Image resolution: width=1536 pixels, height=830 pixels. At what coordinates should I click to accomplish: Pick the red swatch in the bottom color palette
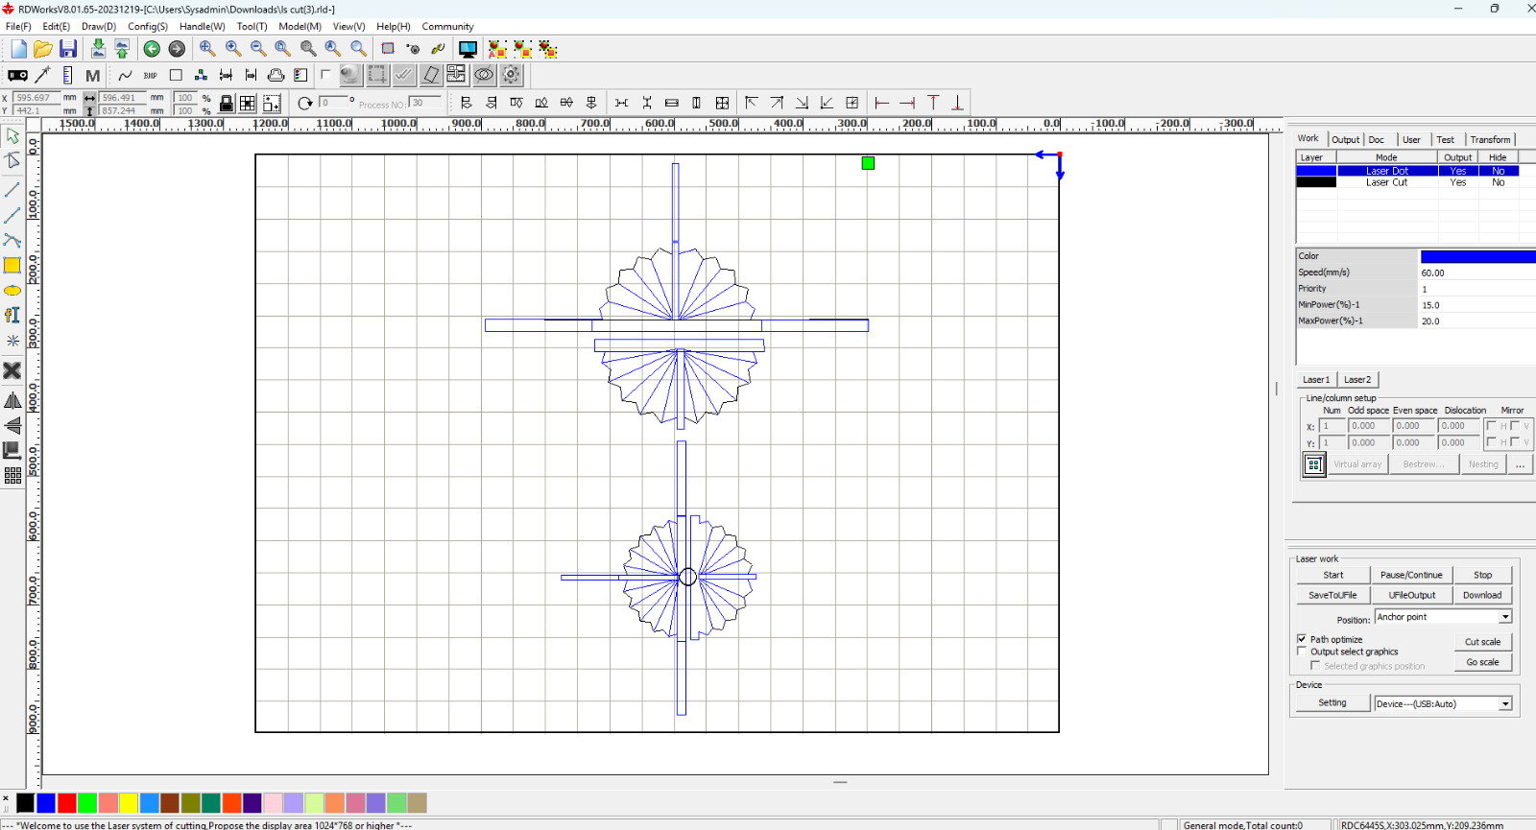(x=67, y=803)
